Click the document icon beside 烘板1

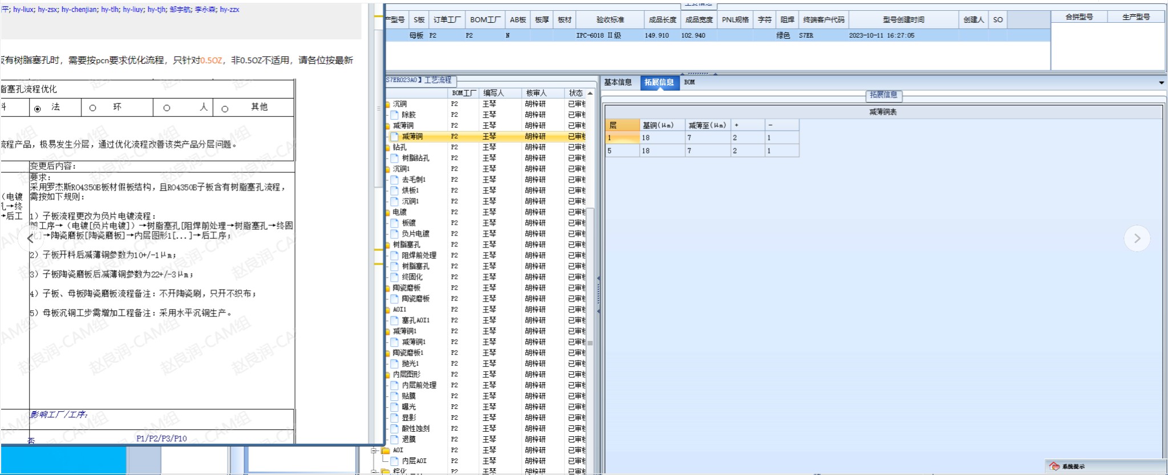click(394, 190)
